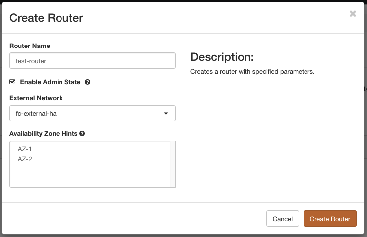Image resolution: width=367 pixels, height=237 pixels.
Task: Click the Enable Admin State label text
Action: [51, 82]
